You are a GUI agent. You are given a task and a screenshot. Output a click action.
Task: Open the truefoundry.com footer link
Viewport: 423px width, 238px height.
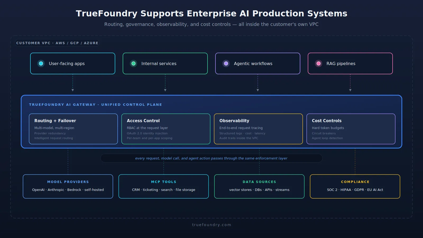212,225
